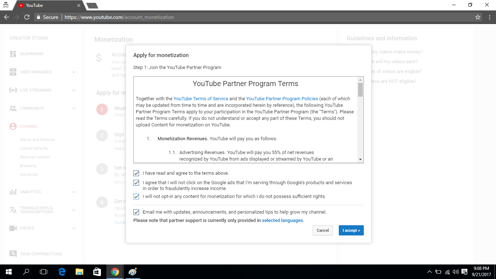This screenshot has width=496, height=279.
Task: Click the terms scrollbar up arrow
Action: (360, 80)
